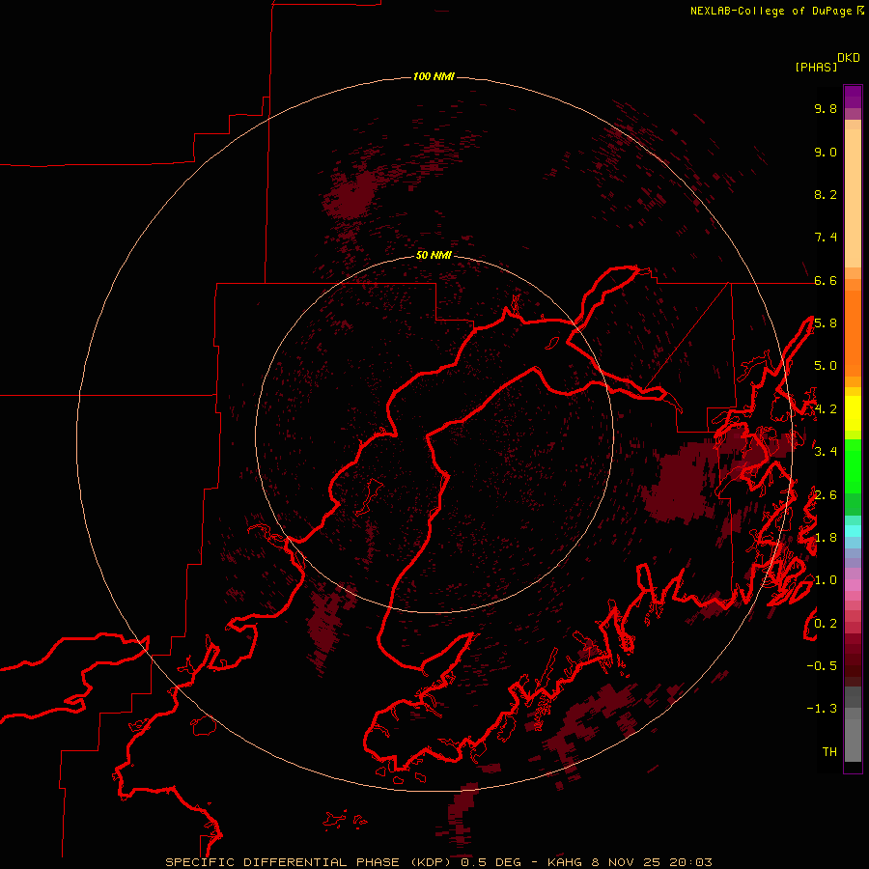
Task: Click the 50 NMI range ring label
Action: [434, 255]
